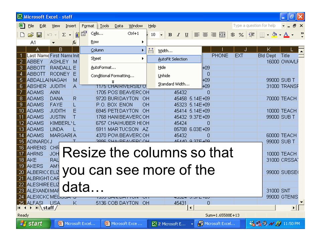This screenshot has width=321, height=241.
Task: Select the staff sheet tab
Action: (x=49, y=208)
